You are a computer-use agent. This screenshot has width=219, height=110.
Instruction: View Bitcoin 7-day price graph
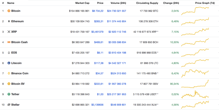tap(195, 11)
